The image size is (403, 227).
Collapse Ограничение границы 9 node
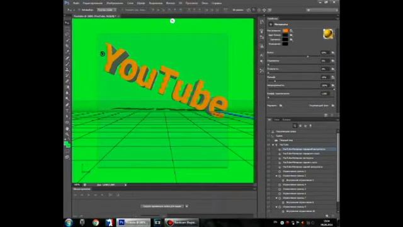pyautogui.click(x=276, y=207)
